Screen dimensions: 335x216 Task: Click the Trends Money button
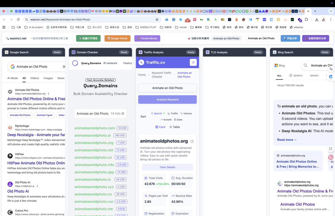[x=147, y=38]
